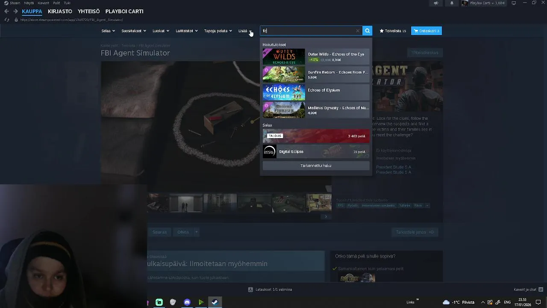Viewport: 547px width, 308px height.
Task: Click the page URL address text
Action: coord(71,20)
